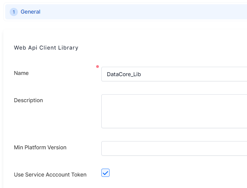The width and height of the screenshot is (247, 188).
Task: Select the General step tab
Action: [30, 12]
